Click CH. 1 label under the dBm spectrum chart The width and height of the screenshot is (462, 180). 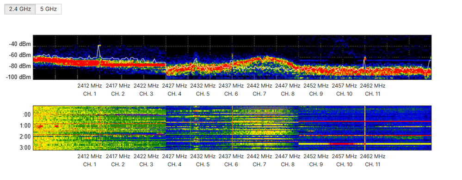[x=90, y=94]
